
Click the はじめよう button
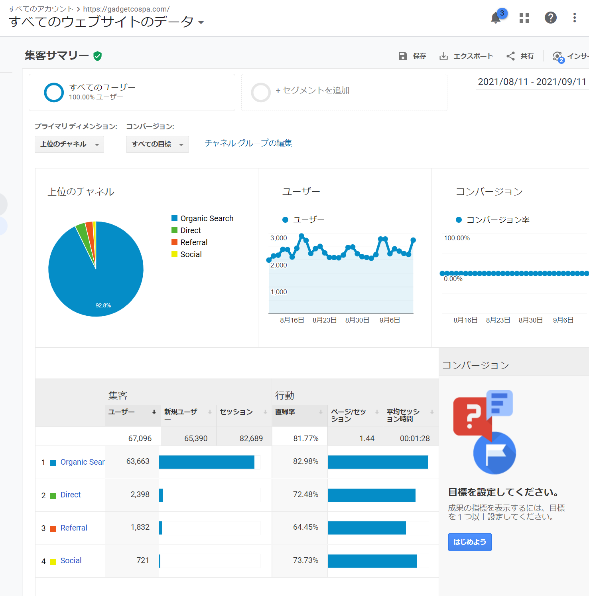(469, 542)
